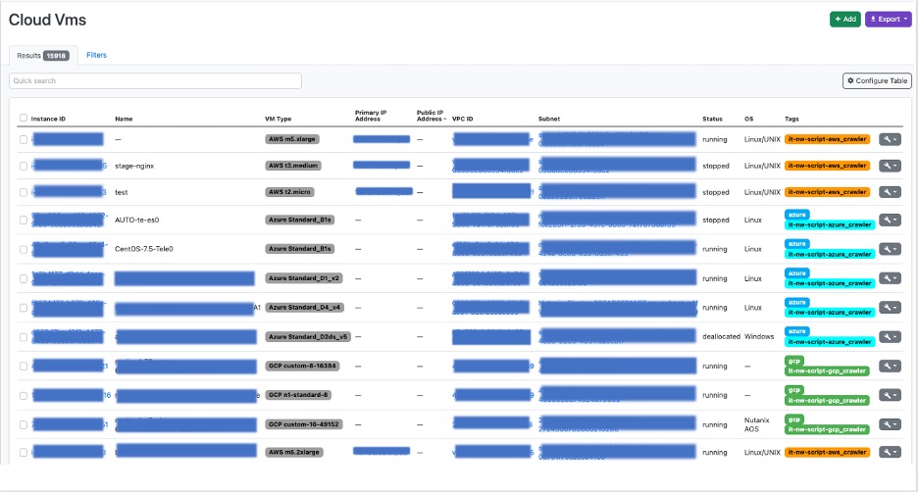This screenshot has width=918, height=492.
Task: Open wrench menu for CentOS-7.5-Tele0 row
Action: (888, 249)
